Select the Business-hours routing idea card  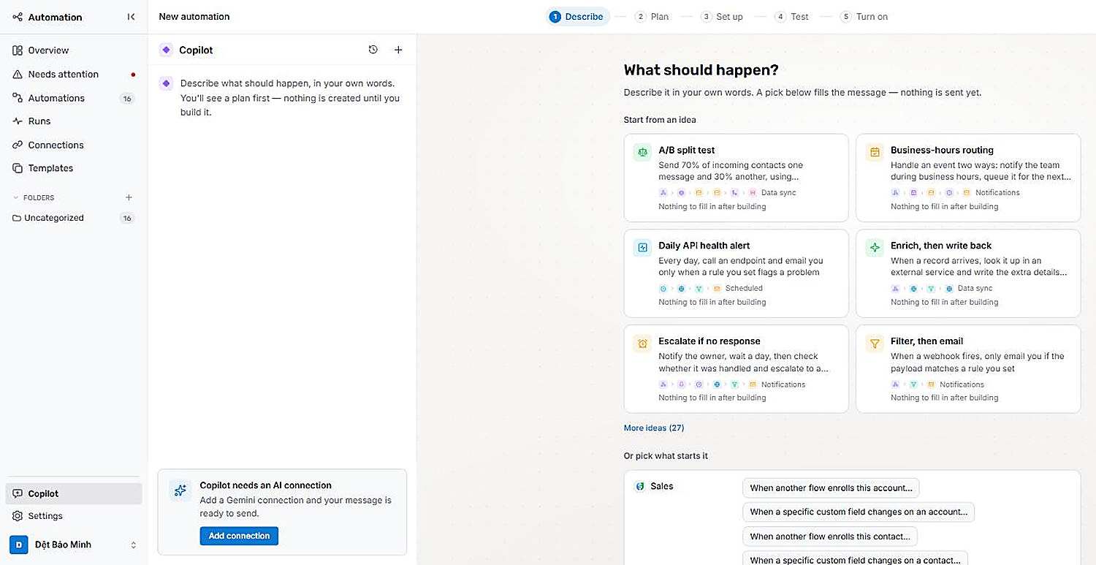968,178
